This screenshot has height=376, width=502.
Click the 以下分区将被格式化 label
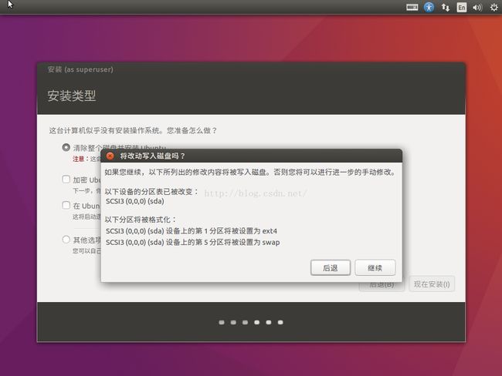tap(141, 220)
